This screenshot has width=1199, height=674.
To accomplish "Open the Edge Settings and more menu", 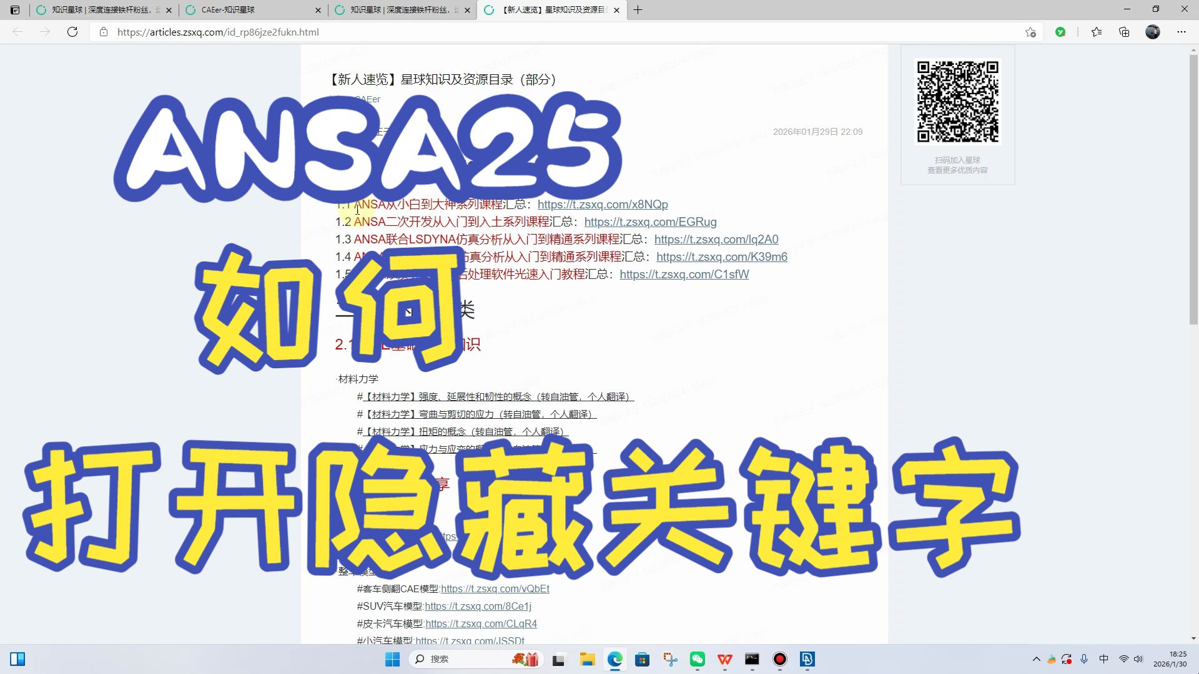I will pos(1182,32).
